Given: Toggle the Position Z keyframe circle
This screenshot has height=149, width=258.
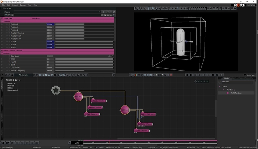Looking at the screenshot, I should tap(9, 30).
